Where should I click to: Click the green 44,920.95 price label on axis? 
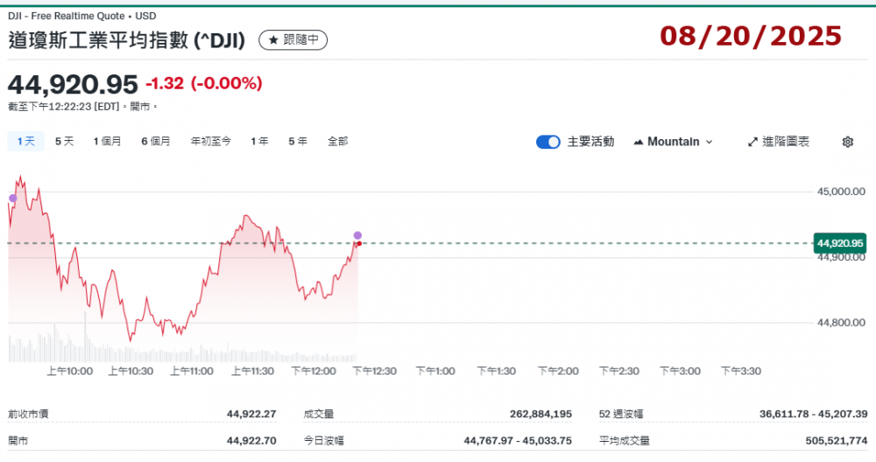click(x=839, y=242)
